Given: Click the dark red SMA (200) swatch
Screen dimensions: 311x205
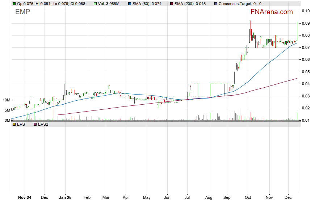Looking at the screenshot, I should click(x=171, y=4).
